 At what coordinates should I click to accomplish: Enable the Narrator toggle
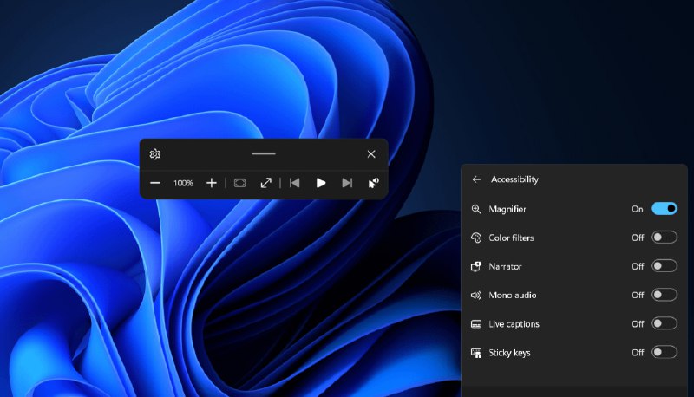pos(664,266)
